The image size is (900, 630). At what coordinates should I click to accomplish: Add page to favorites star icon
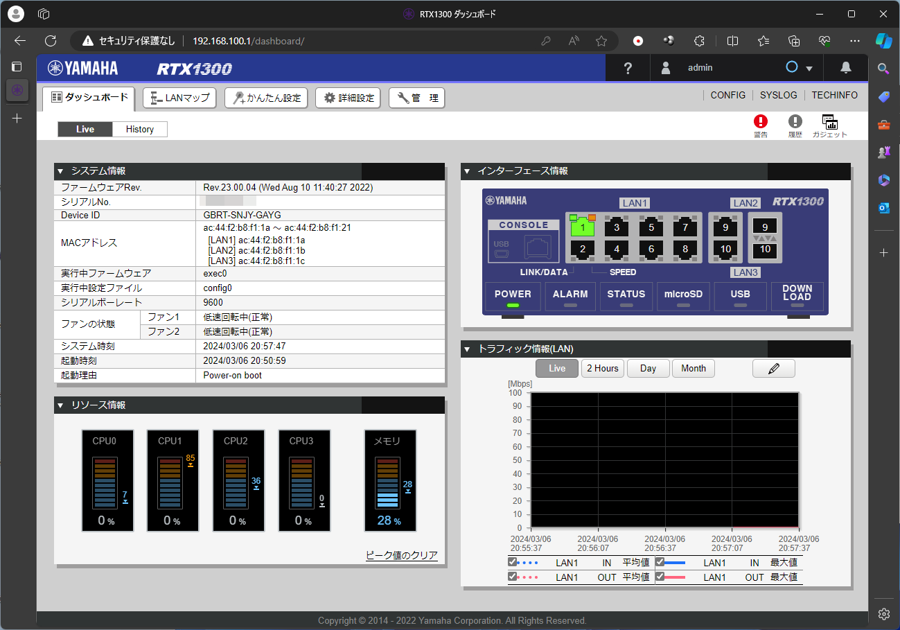pyautogui.click(x=601, y=41)
